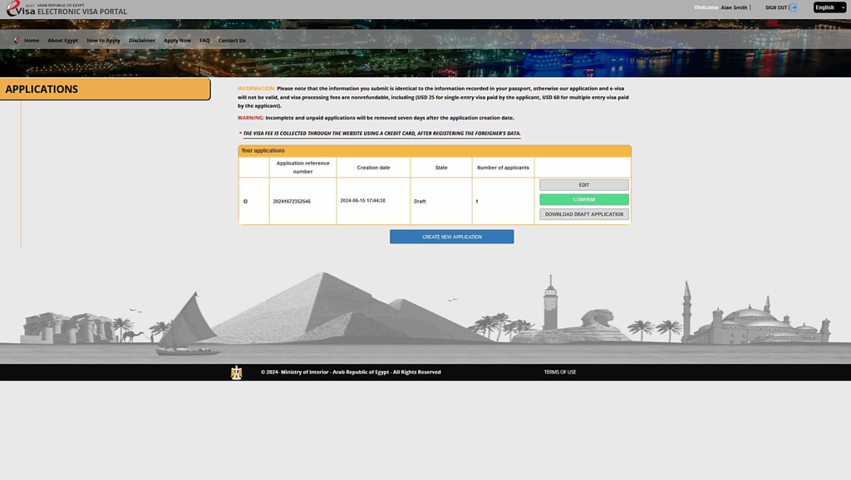Open the How to Apply menu

[x=104, y=41]
